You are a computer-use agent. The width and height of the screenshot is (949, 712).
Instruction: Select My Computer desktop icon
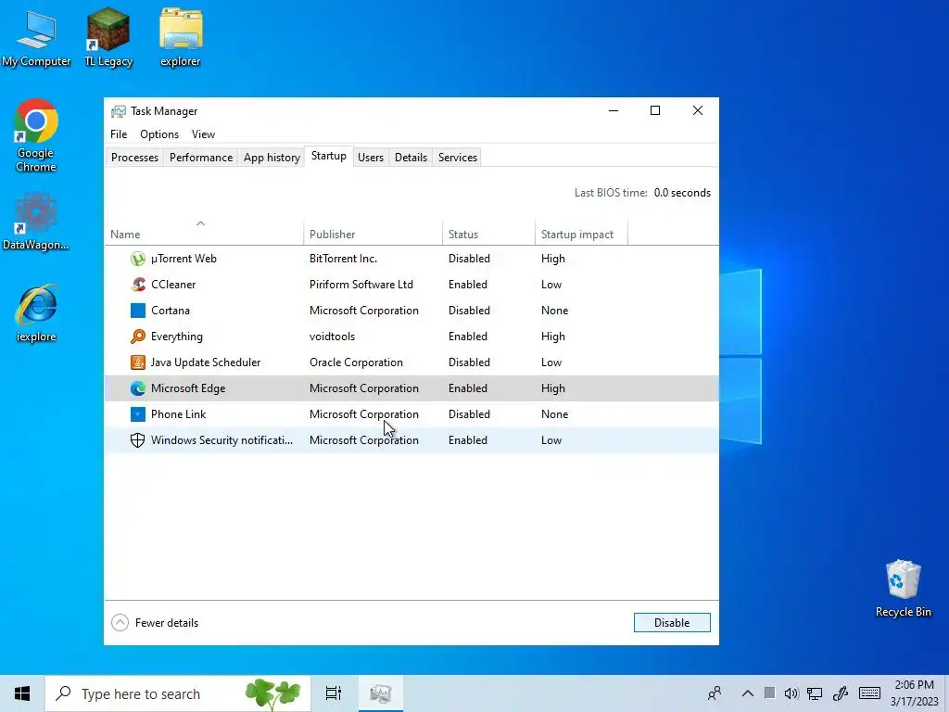pos(36,38)
